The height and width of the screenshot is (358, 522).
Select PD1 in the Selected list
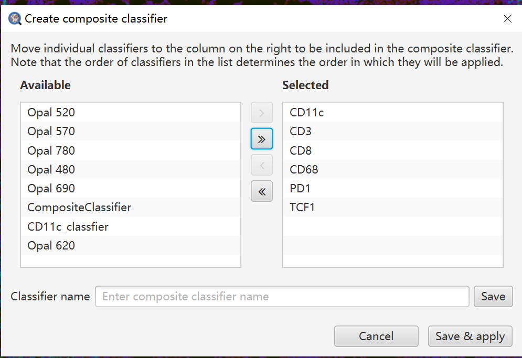point(300,189)
